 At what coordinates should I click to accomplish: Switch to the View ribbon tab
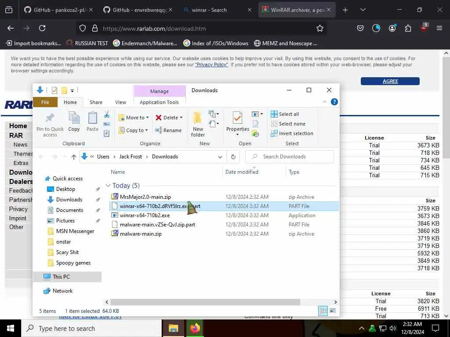120,102
